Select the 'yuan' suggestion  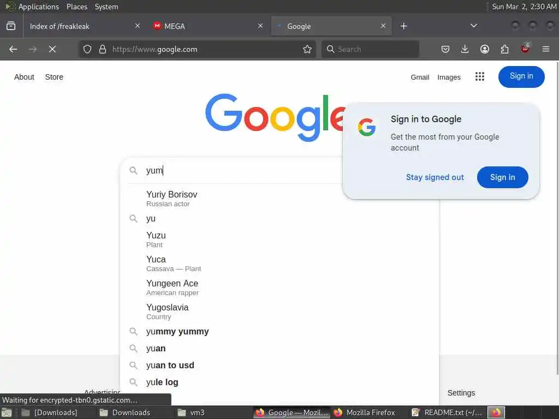coord(279,348)
